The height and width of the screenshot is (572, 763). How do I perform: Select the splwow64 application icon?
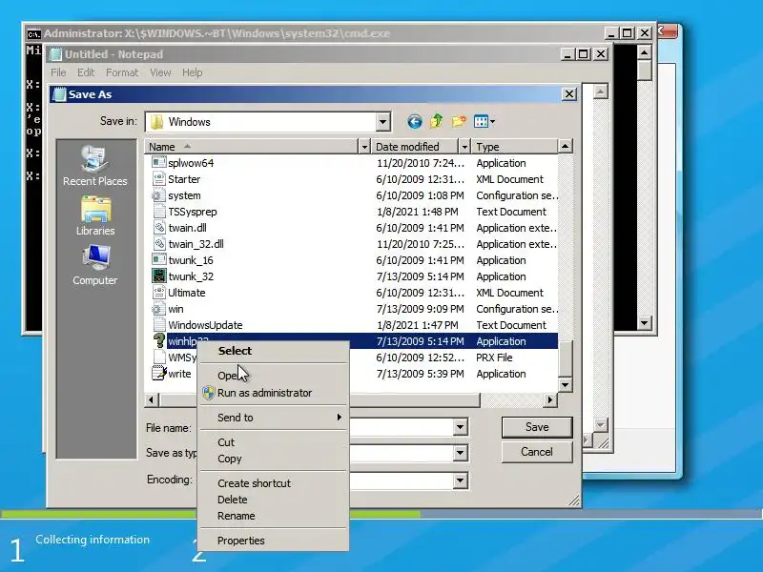pos(159,162)
